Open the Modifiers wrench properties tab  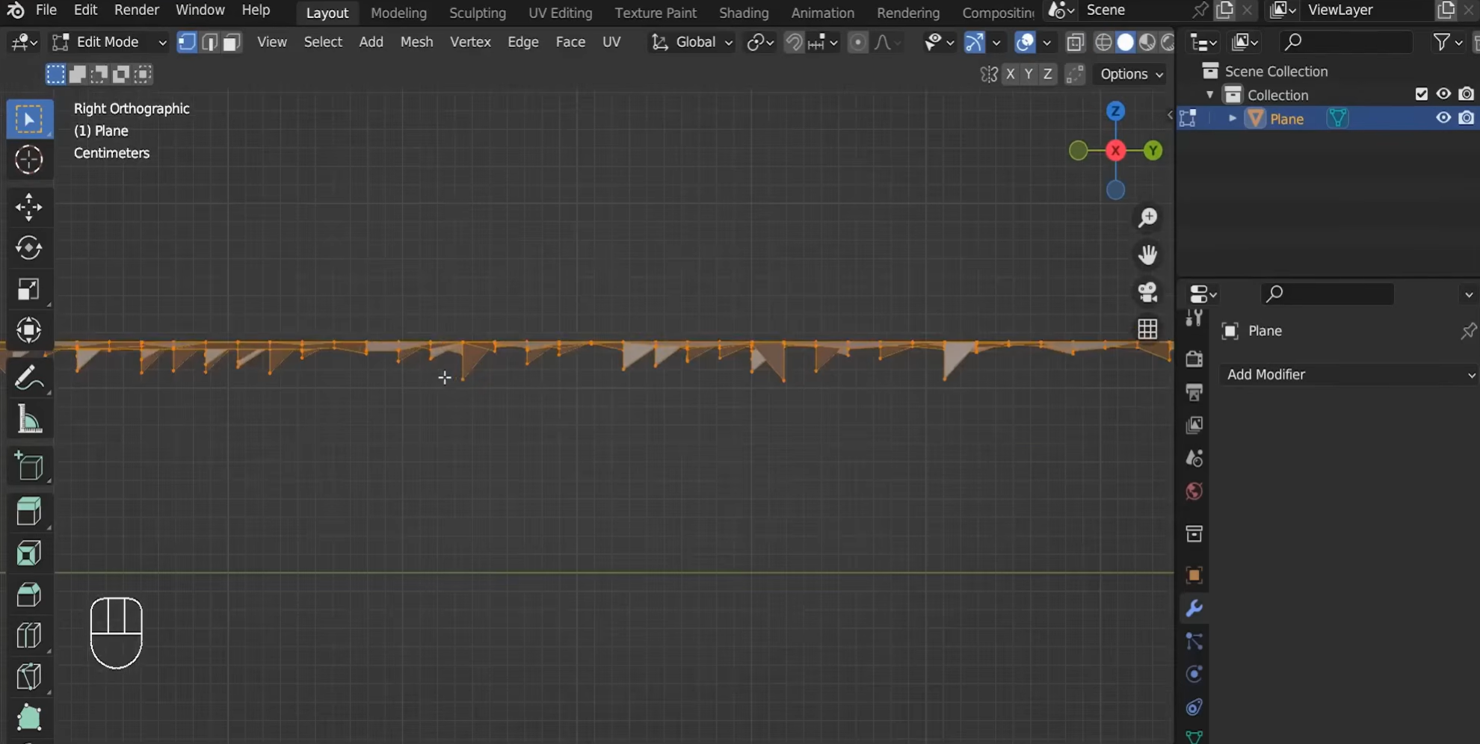click(x=1194, y=609)
